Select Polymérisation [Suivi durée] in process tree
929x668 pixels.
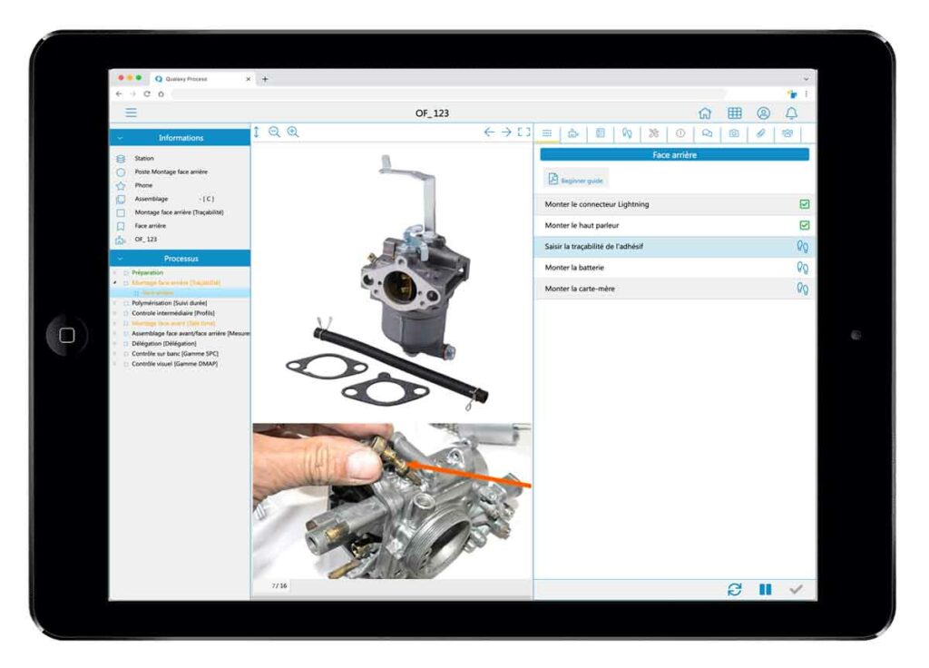pos(169,303)
